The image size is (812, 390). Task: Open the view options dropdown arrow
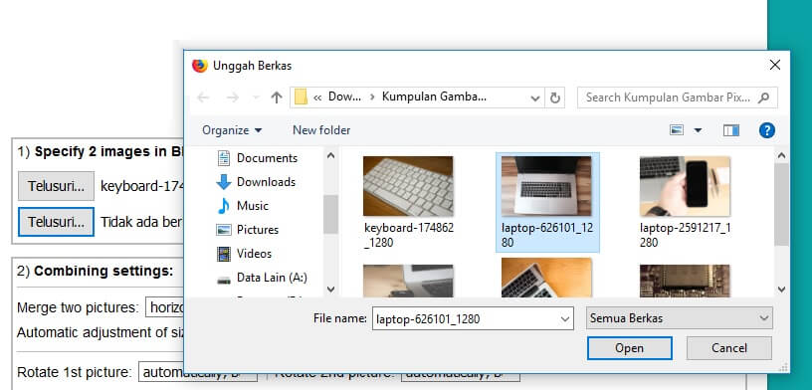tap(698, 130)
